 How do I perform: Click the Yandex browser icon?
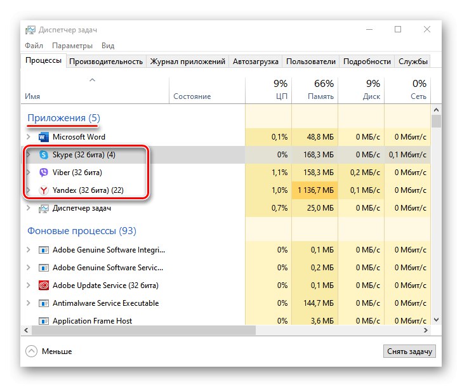click(x=44, y=190)
